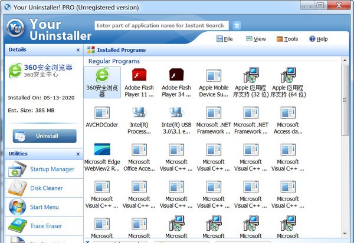Image resolution: width=354 pixels, height=243 pixels.
Task: Select Intel(R) Process... program icon
Action: click(x=139, y=112)
